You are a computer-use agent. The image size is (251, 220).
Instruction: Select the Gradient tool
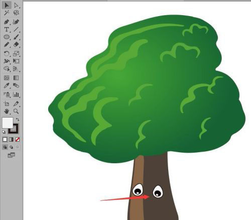(x=16, y=78)
